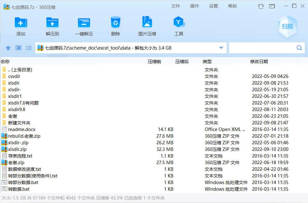This screenshot has height=203, width=308.
Task: Click the 解压到 (Extract to) toolbar icon
Action: click(x=52, y=23)
